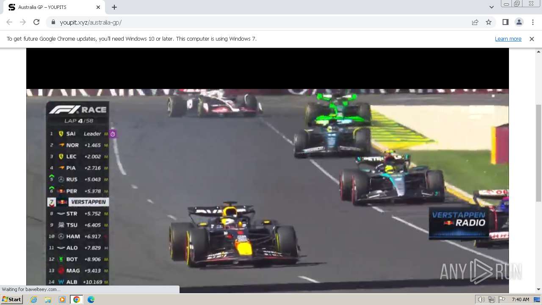This screenshot has width=542, height=305.
Task: Click the ALO +7.829 row
Action: click(78, 248)
